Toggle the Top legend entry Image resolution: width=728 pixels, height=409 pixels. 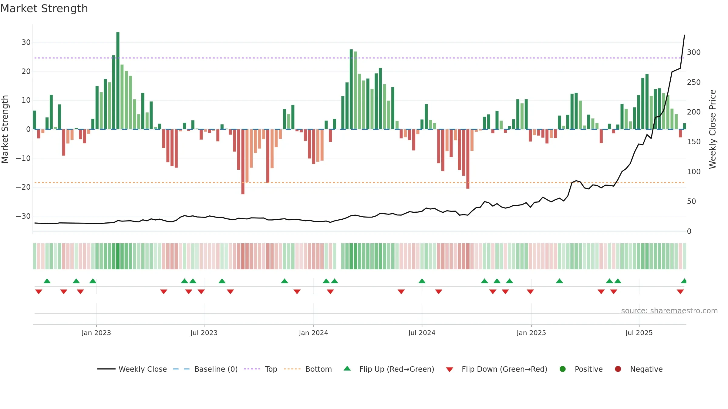point(260,369)
